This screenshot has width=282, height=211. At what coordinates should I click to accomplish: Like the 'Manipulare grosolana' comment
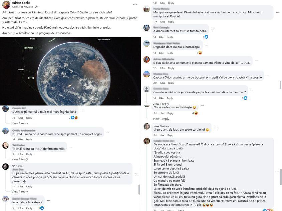(x=161, y=22)
